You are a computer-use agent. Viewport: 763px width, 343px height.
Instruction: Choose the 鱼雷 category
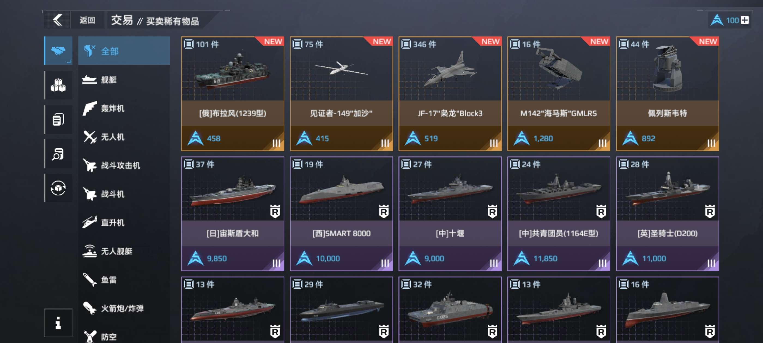(x=124, y=280)
